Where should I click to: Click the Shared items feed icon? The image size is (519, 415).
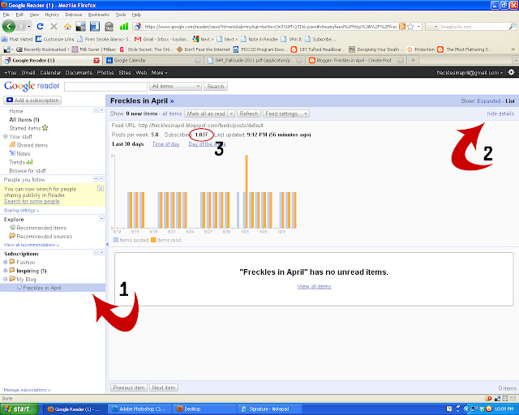(13, 144)
